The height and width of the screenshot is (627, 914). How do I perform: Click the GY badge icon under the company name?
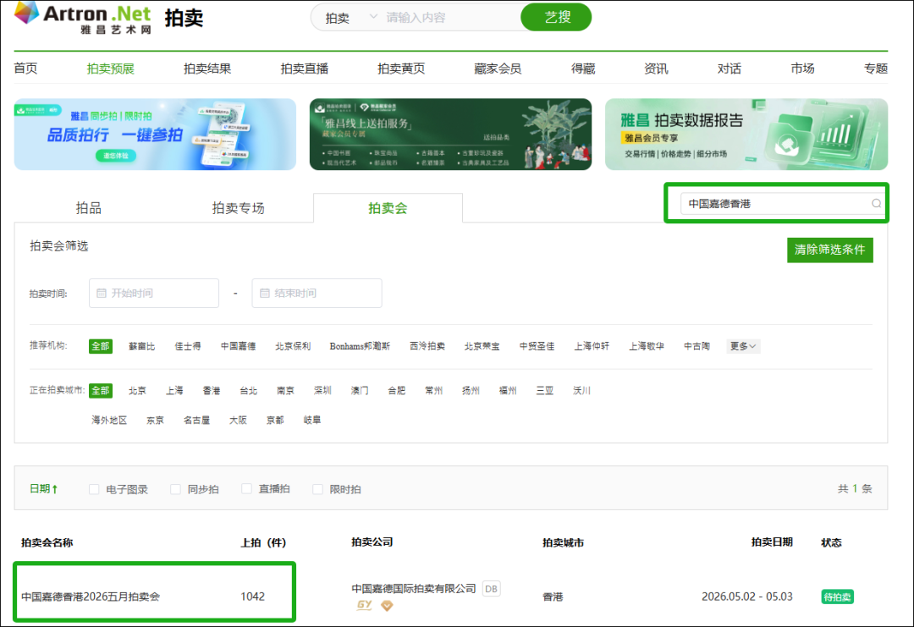pos(364,605)
